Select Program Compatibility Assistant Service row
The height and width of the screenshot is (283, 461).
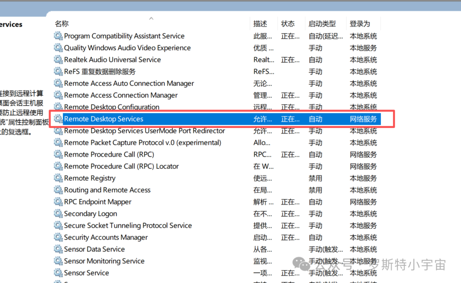tap(124, 36)
